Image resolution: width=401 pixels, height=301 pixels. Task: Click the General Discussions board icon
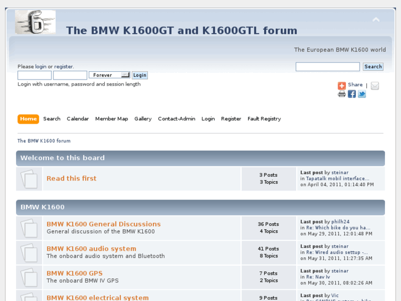[x=29, y=228]
